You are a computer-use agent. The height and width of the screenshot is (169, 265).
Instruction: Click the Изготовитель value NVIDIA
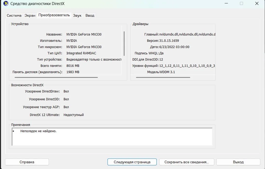71,40
